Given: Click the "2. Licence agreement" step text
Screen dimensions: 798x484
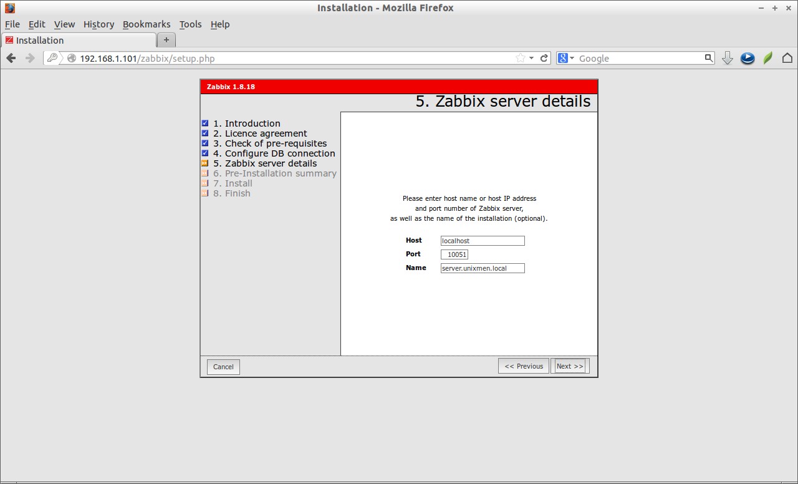Looking at the screenshot, I should point(260,133).
